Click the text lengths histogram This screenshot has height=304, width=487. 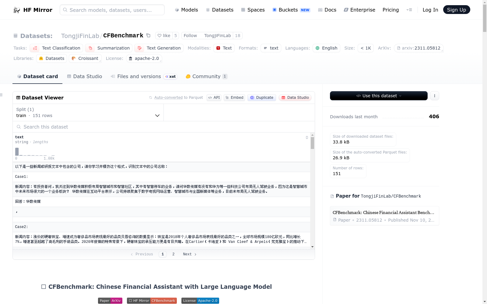tap(35, 151)
